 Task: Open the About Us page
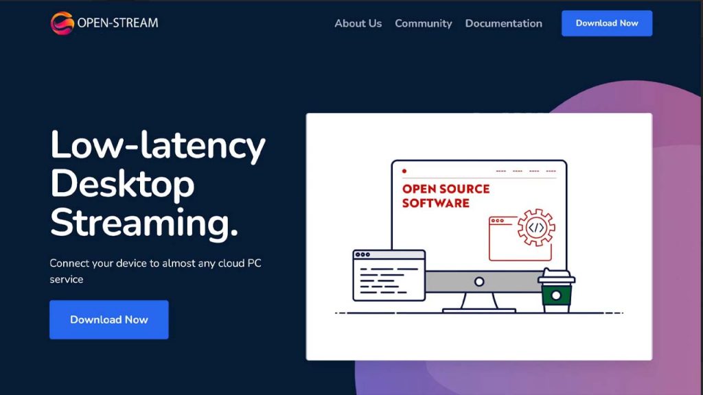pos(358,23)
